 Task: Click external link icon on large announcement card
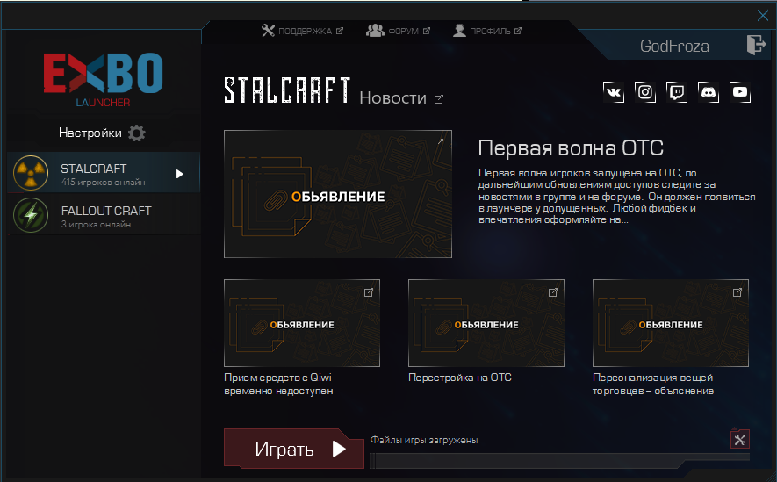439,143
